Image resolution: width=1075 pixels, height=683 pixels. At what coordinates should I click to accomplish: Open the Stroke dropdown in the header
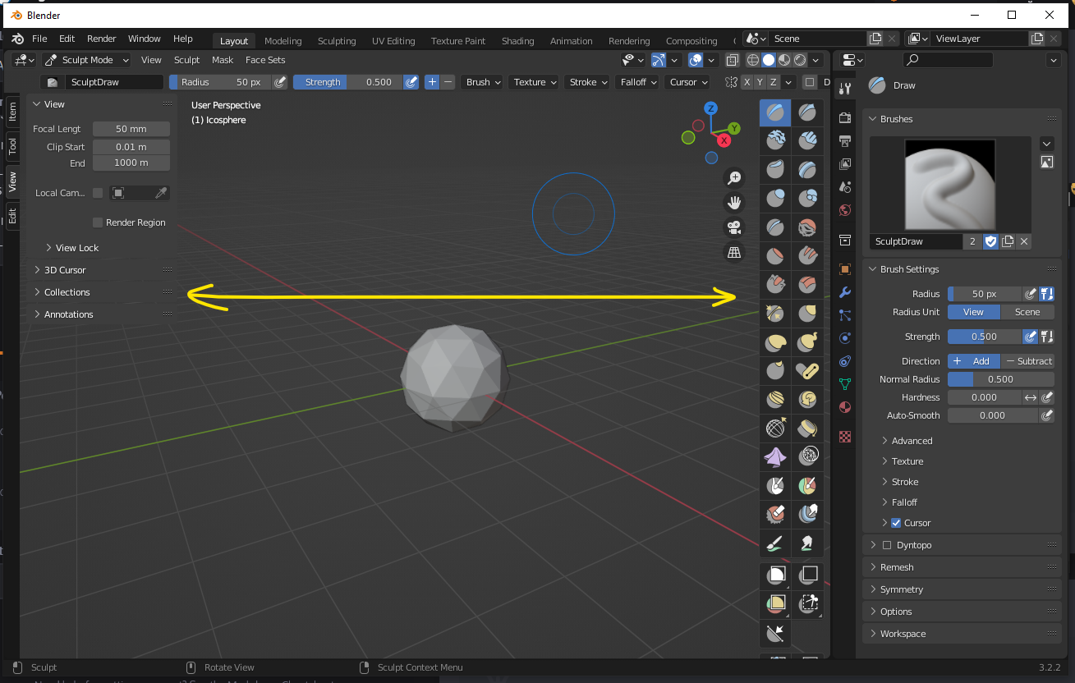point(587,82)
